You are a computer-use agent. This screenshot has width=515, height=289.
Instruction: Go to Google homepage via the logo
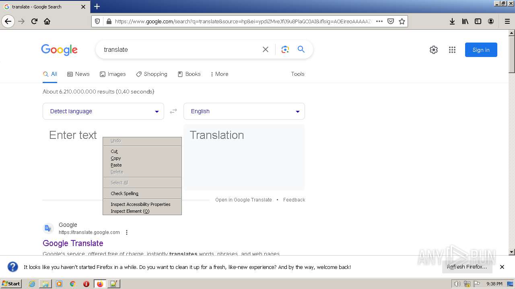[59, 50]
